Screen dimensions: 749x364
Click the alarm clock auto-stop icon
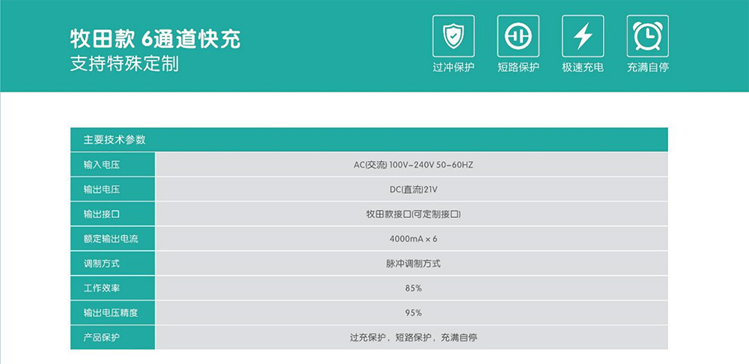pos(648,36)
